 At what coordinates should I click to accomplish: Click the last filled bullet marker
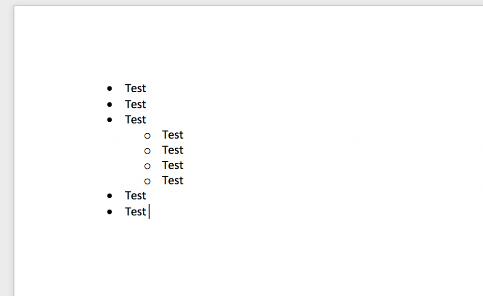110,211
